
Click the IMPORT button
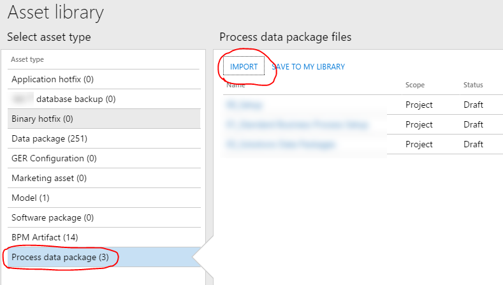244,67
